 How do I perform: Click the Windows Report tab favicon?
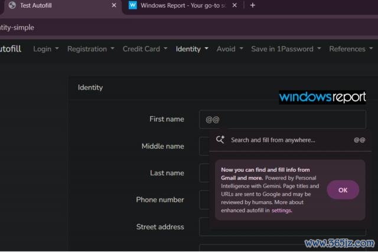click(132, 5)
